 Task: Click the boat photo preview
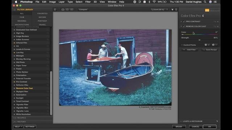115,68
